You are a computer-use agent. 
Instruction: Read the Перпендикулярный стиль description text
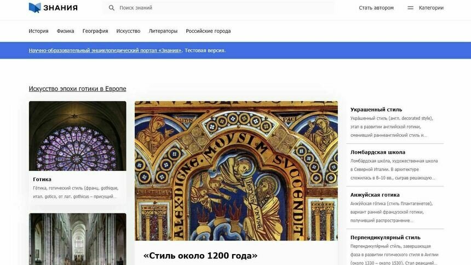pos(394,254)
